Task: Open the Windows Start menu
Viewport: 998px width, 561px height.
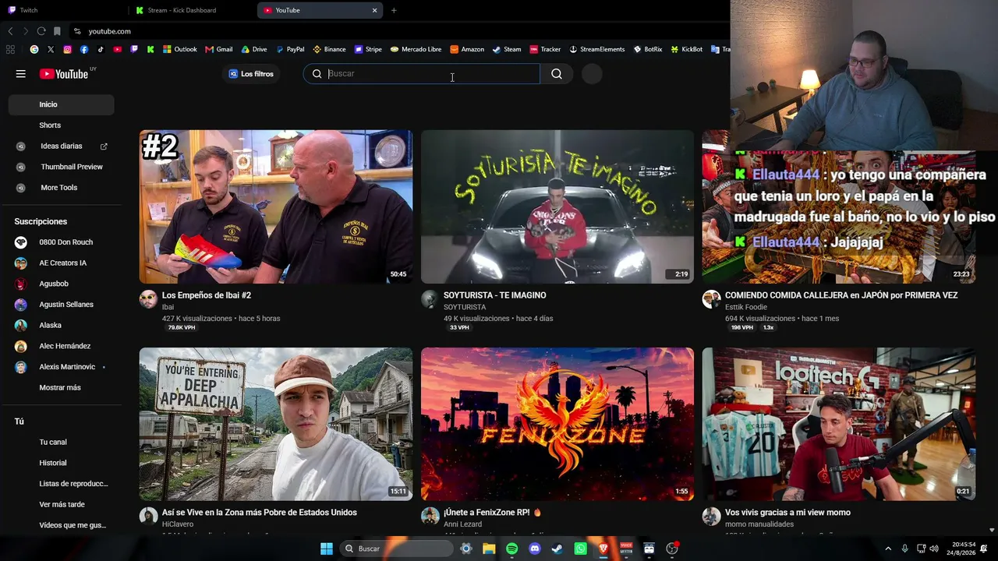Action: 327,549
